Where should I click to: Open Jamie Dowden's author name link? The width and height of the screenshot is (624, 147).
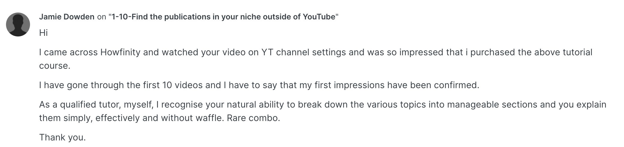coord(67,17)
